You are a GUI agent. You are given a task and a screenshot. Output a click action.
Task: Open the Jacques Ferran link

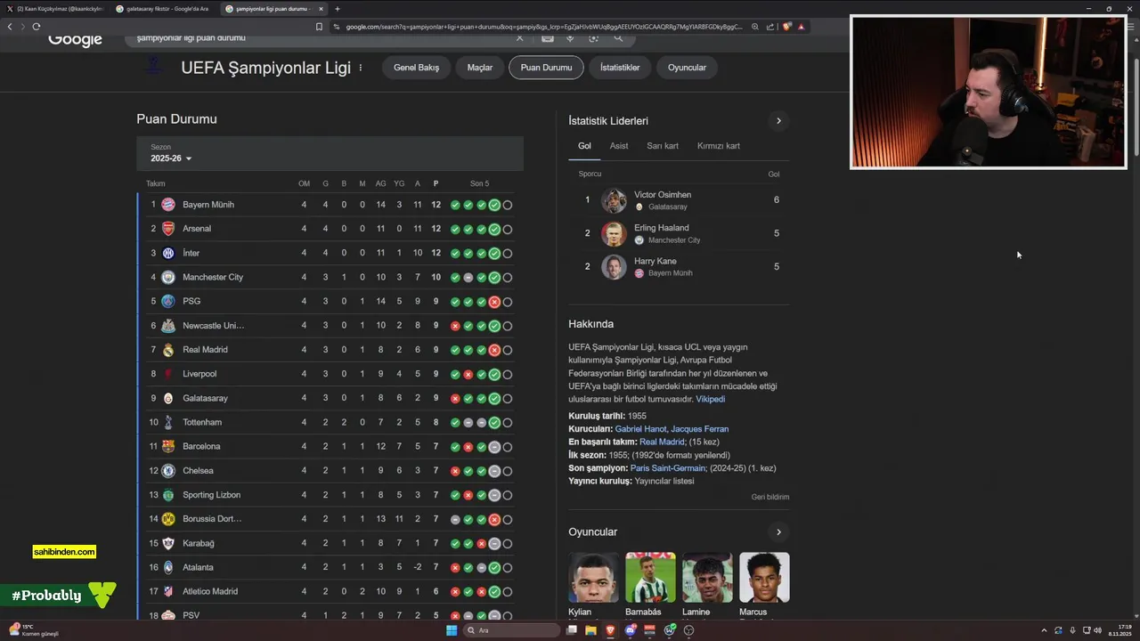click(x=699, y=429)
